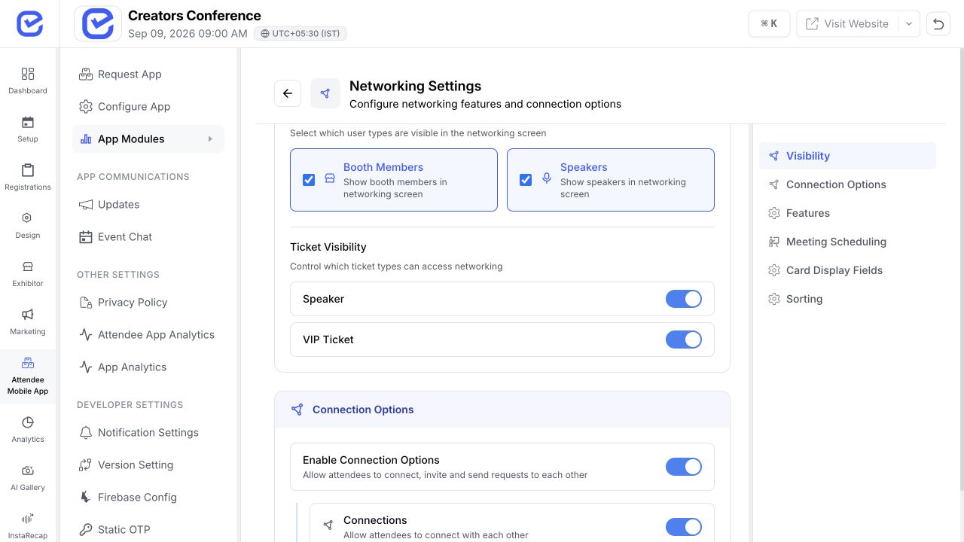Click the Creators Conference event name
Screen dimensions: 964x542
[194, 15]
